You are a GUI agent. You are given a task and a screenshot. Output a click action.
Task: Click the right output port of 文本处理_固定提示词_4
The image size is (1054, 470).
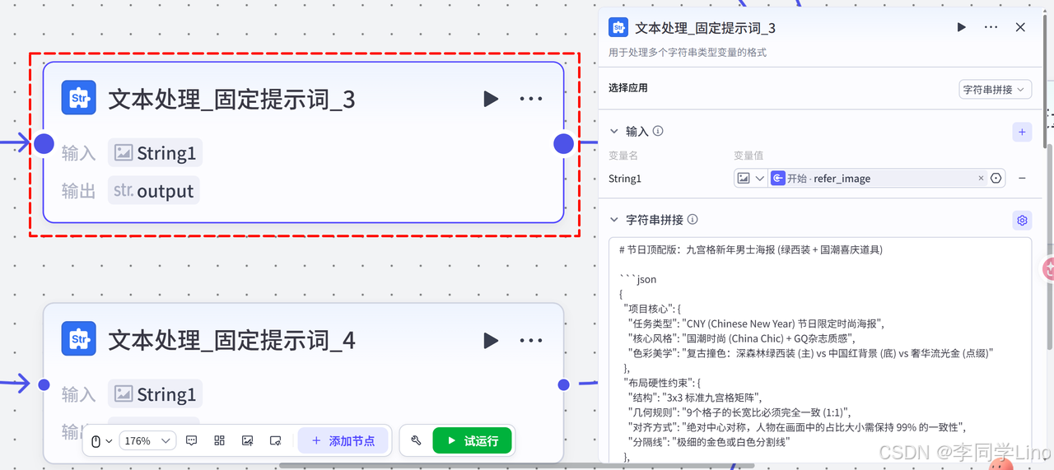pos(563,384)
